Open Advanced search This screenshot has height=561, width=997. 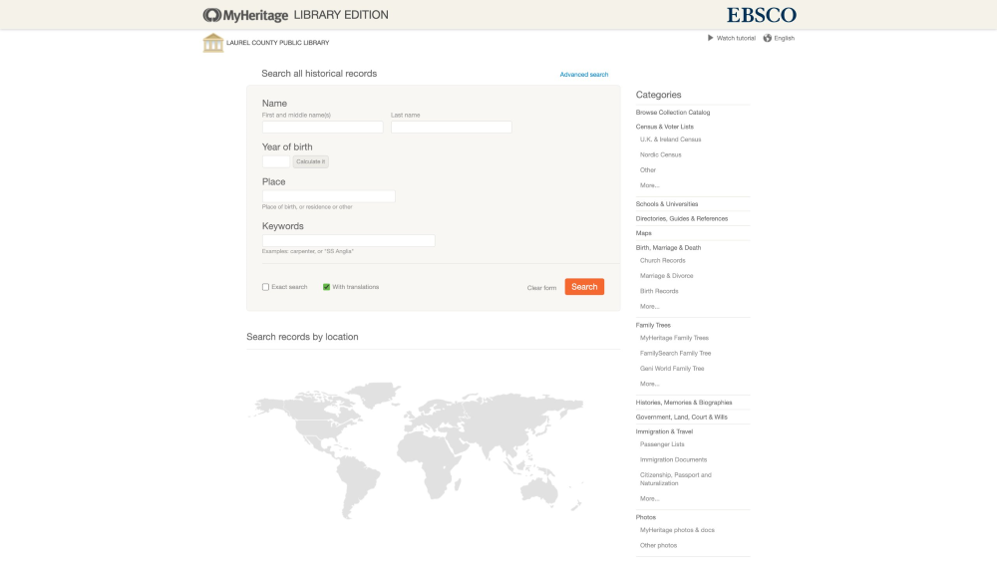click(x=583, y=75)
